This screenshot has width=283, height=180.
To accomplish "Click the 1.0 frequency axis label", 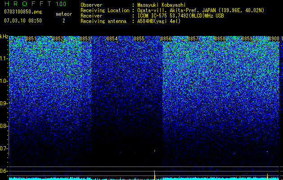I will 4,81.
